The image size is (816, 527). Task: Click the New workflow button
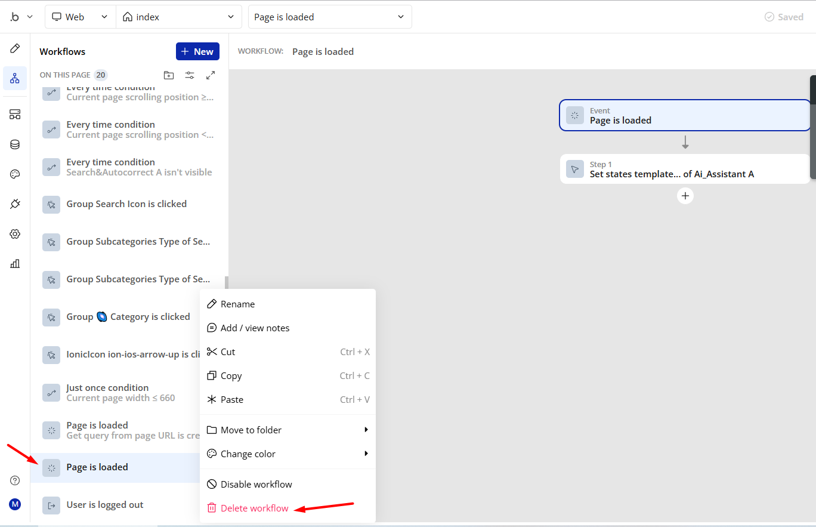197,51
